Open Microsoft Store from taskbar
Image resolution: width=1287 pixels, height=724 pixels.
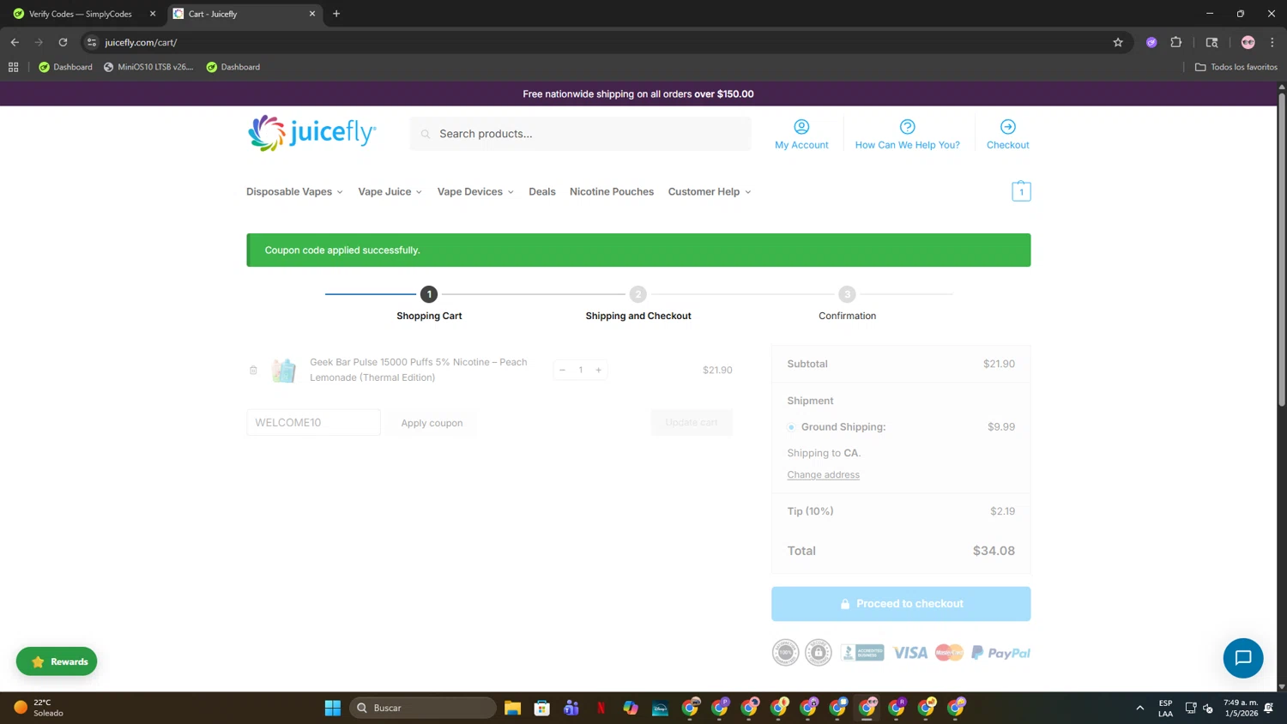pos(541,708)
